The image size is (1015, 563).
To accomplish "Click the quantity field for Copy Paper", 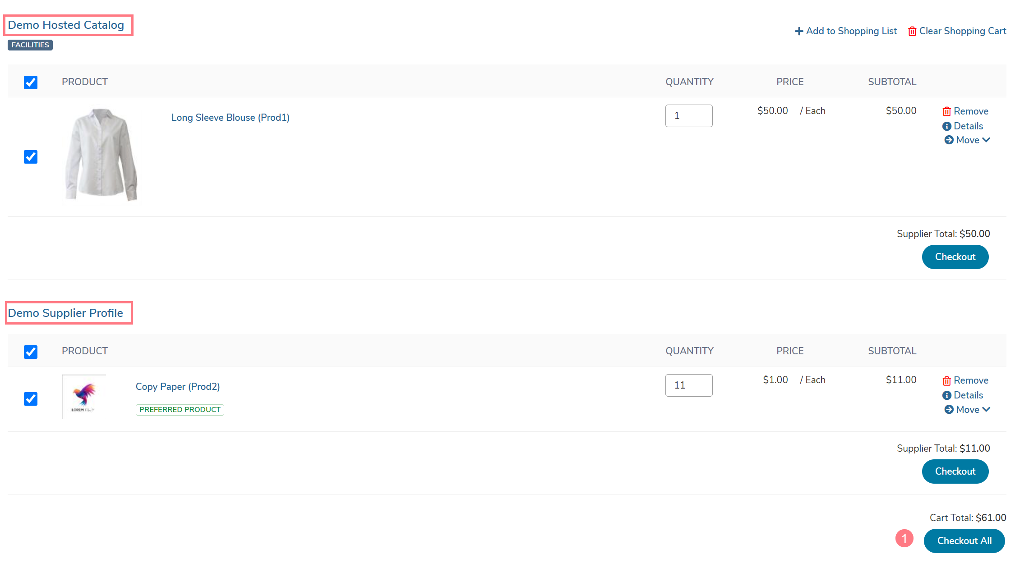I will point(689,385).
